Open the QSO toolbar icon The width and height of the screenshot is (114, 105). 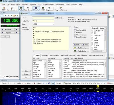(x=4, y=9)
